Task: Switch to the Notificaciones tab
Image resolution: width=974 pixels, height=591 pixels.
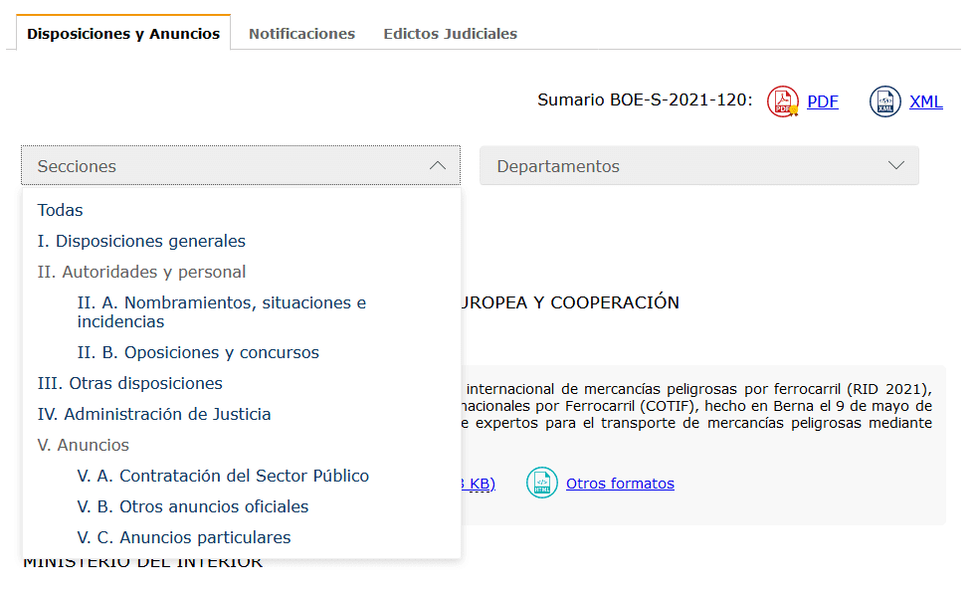Action: [x=301, y=34]
